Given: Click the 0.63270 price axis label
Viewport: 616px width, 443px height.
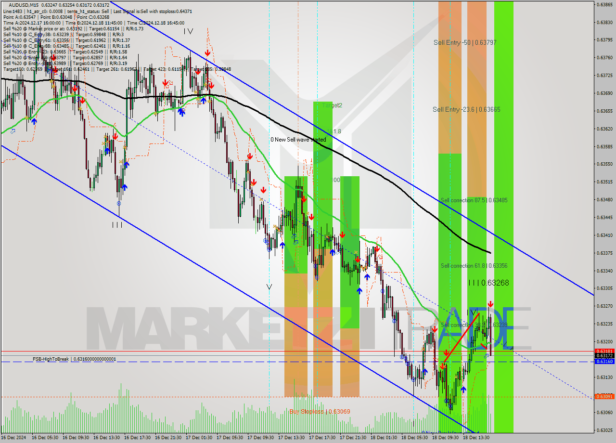Looking at the screenshot, I should pos(604,306).
